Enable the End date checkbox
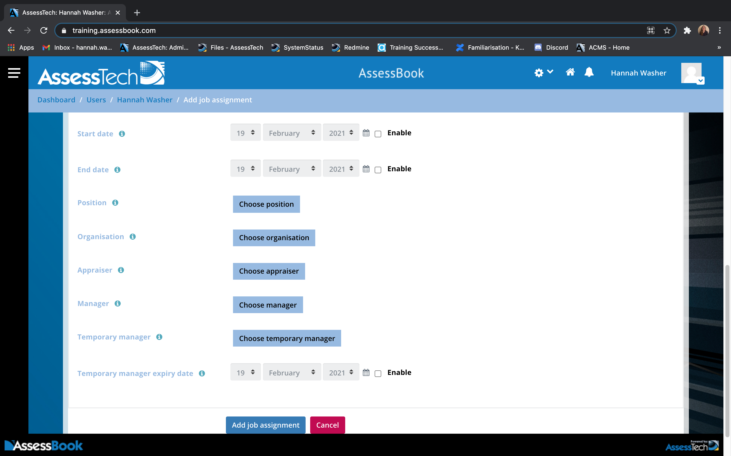This screenshot has height=456, width=731. tap(378, 170)
